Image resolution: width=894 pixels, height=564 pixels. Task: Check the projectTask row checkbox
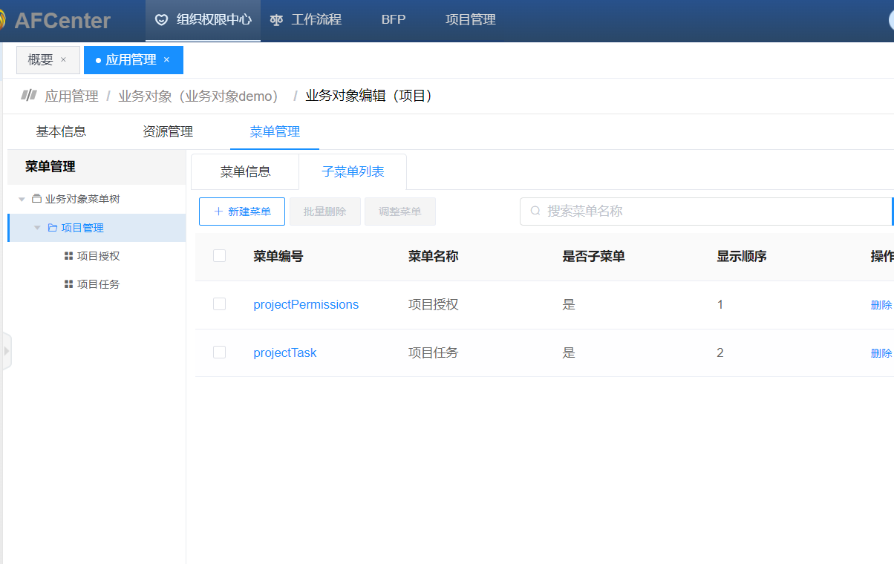(x=219, y=352)
